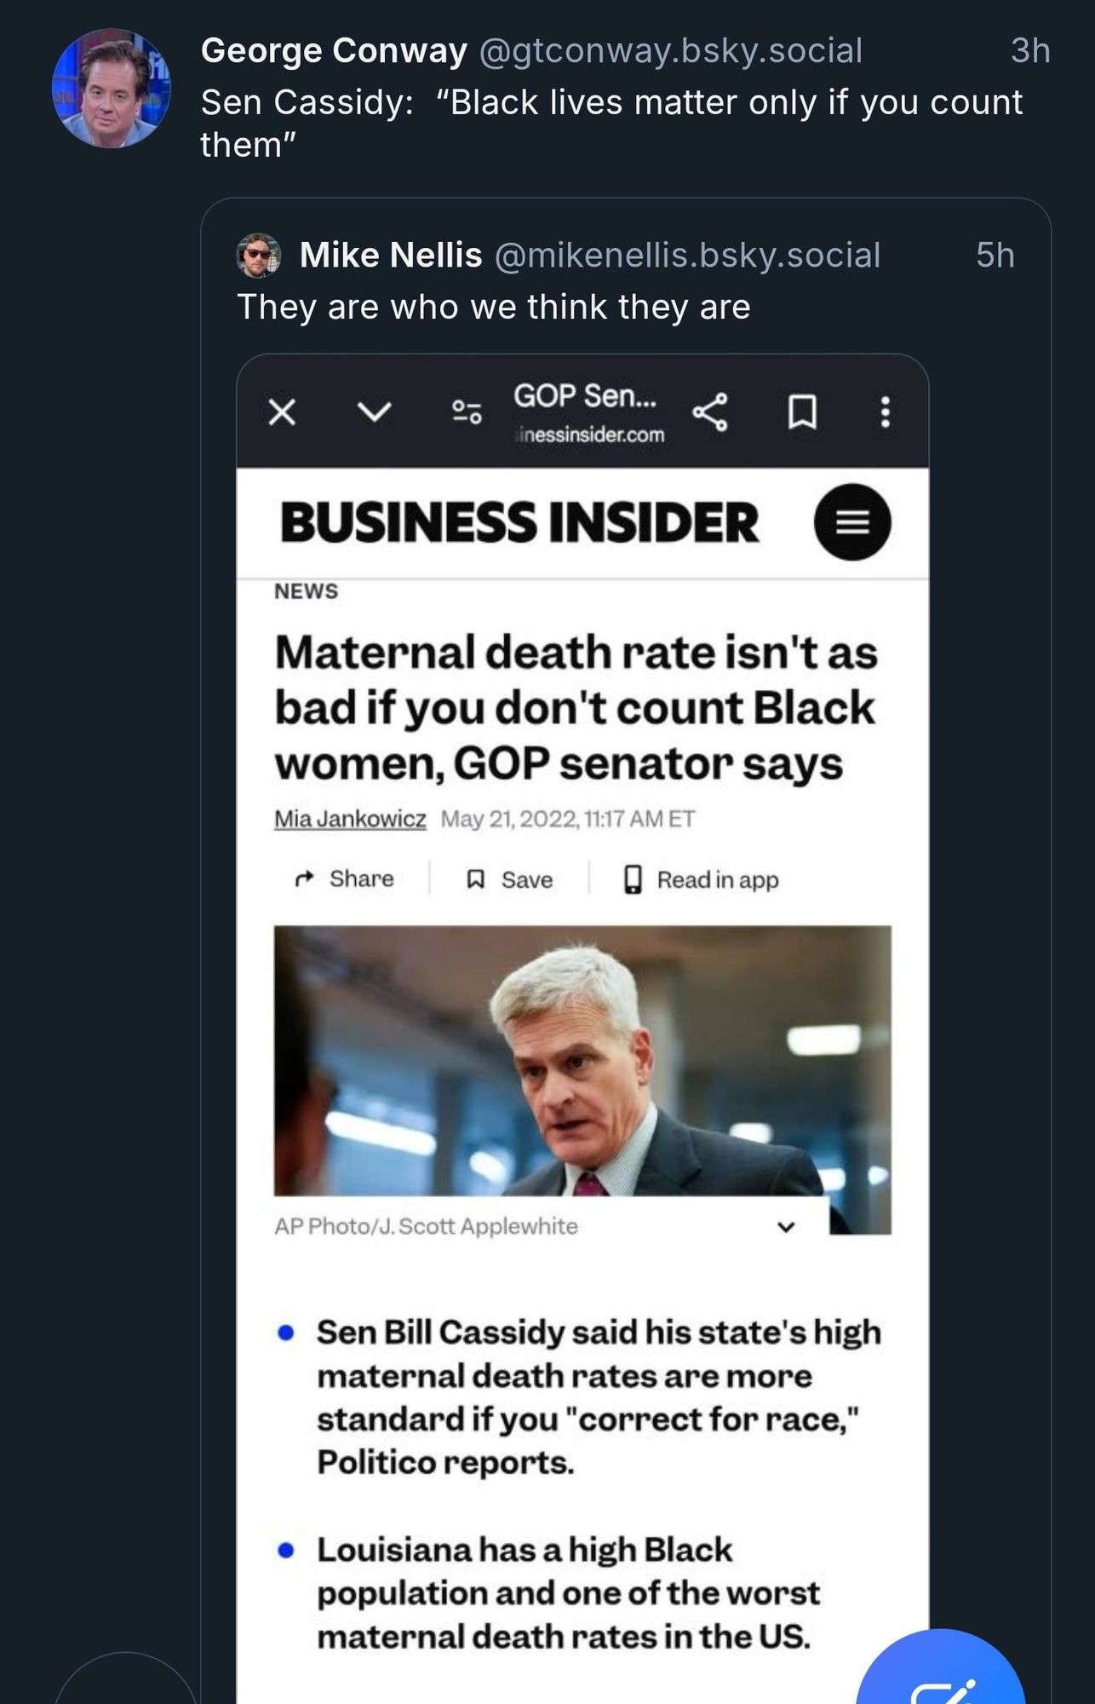Tap the share icon in browser bar
This screenshot has height=1704, width=1095.
[710, 412]
